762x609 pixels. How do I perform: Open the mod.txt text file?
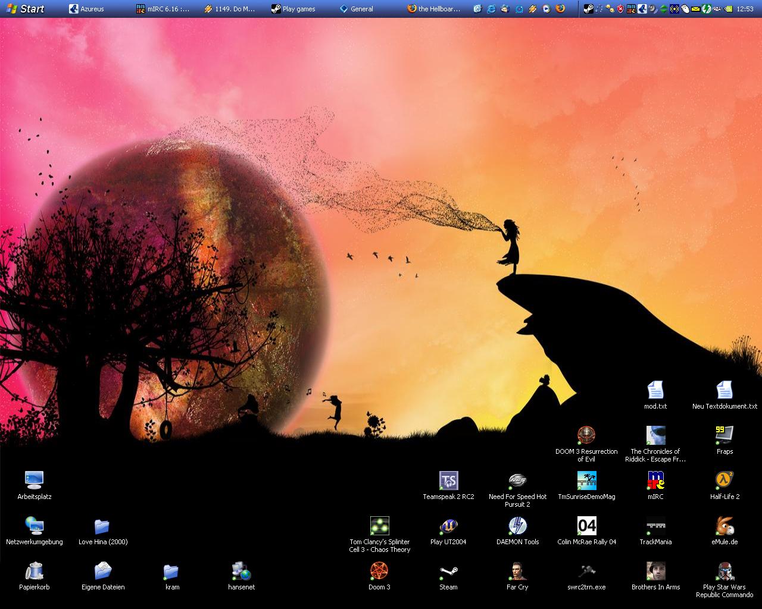click(x=655, y=391)
